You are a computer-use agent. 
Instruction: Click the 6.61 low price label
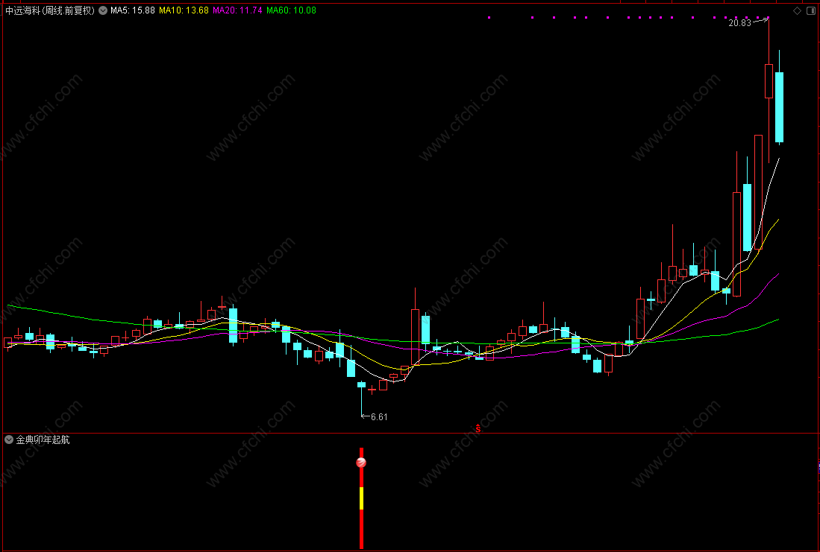379,416
